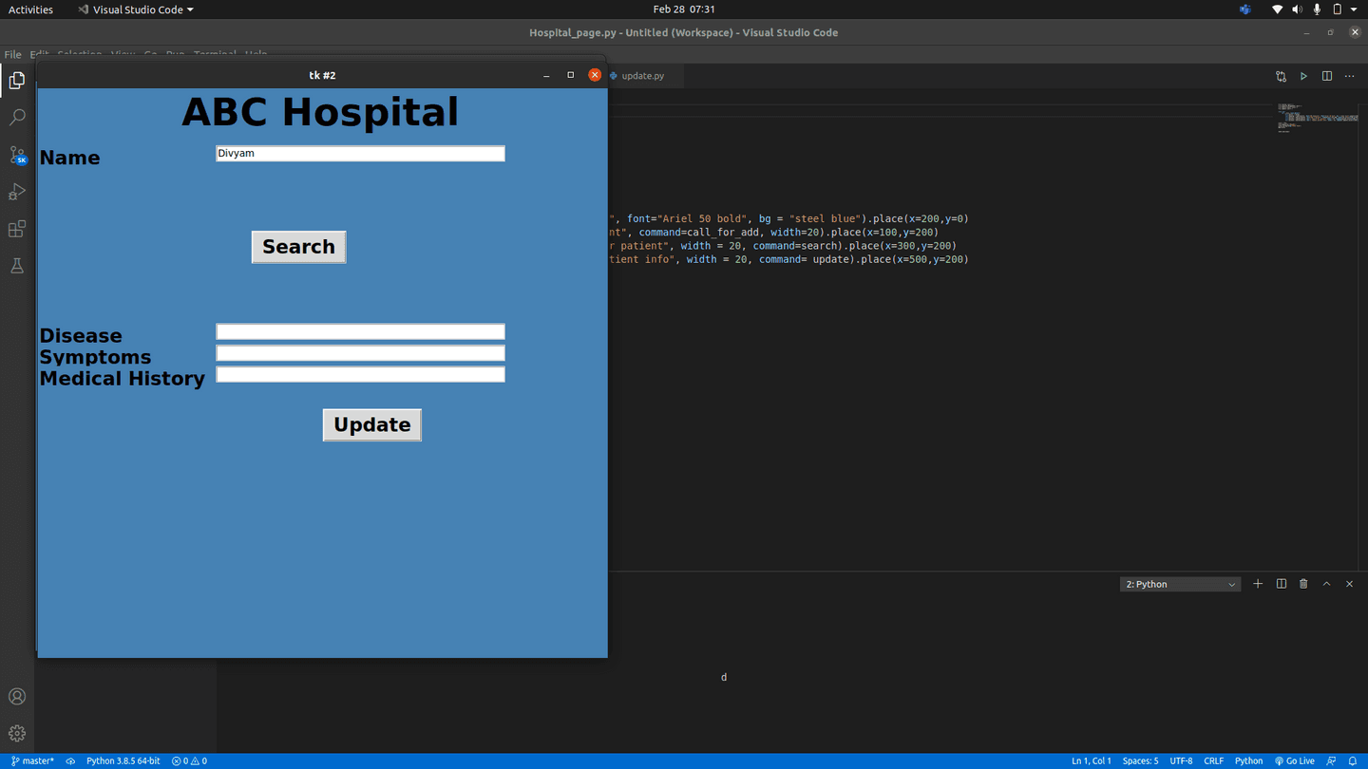Click the synchronize changes cloud icon
The image size is (1368, 769).
pyautogui.click(x=70, y=760)
